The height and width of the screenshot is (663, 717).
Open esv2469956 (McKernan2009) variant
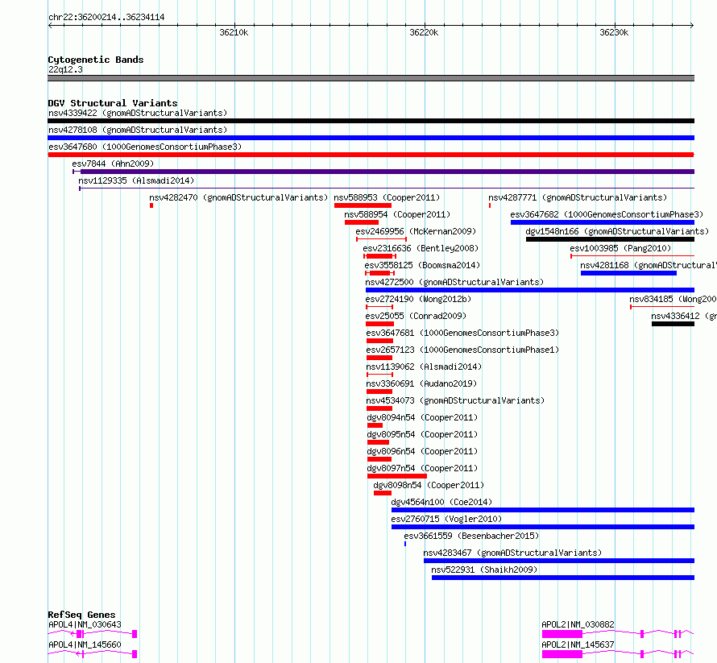tap(416, 231)
